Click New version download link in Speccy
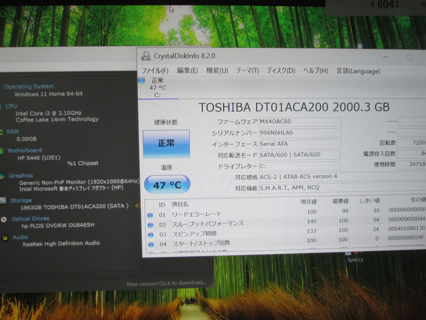426x320 pixels. click(166, 283)
